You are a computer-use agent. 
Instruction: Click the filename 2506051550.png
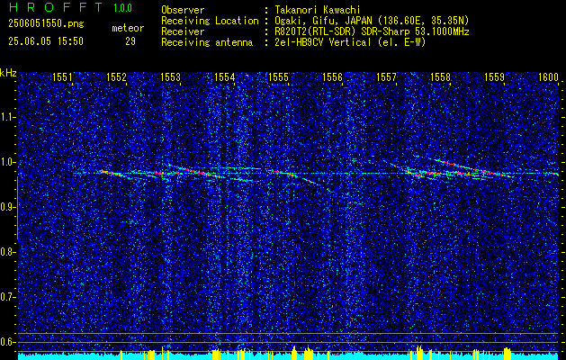point(46,24)
